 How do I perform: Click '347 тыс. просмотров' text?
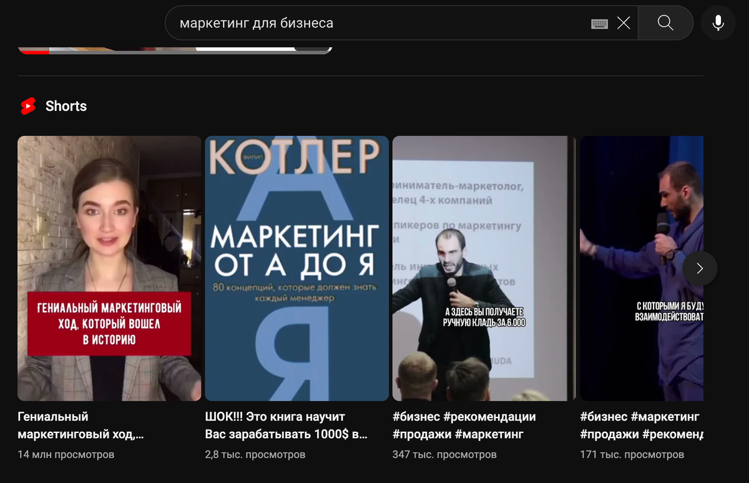click(x=444, y=454)
